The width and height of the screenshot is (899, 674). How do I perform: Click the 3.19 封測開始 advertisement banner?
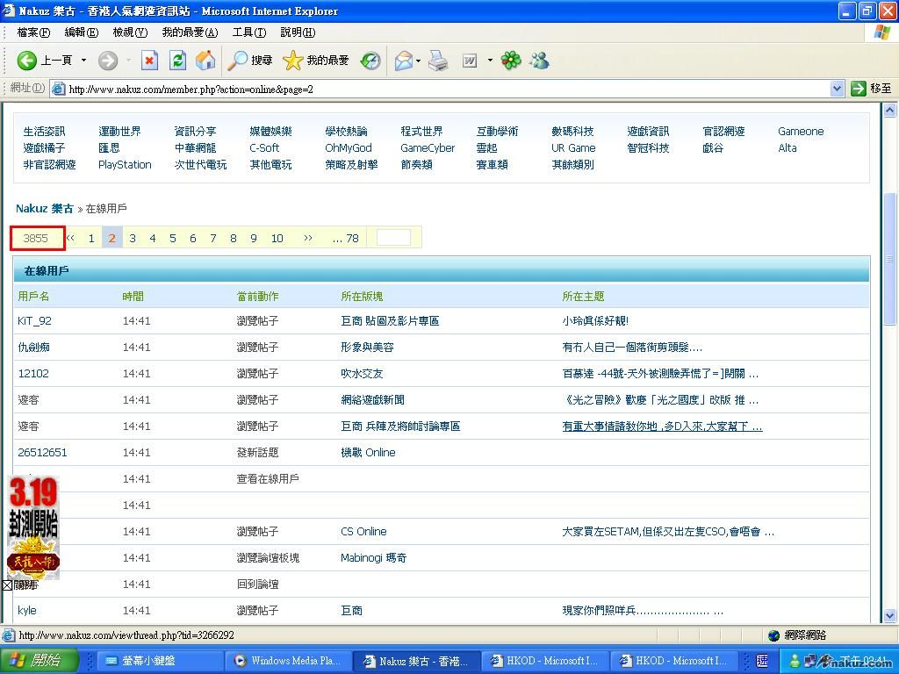[x=33, y=527]
